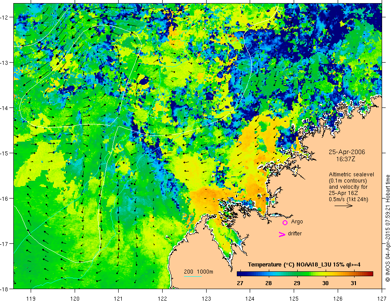Click the longitude label 119
Screen dimensions: 391x302
click(31, 298)
